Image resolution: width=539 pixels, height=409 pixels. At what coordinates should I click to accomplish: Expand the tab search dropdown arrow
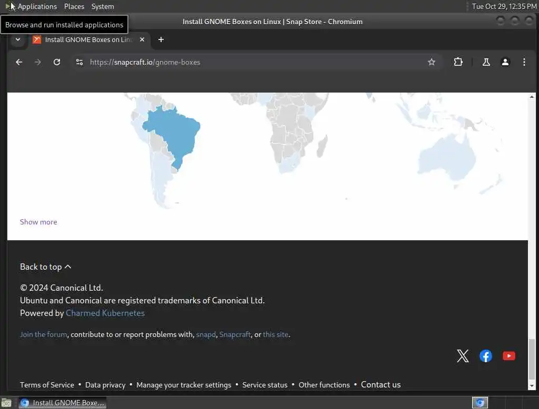[18, 39]
